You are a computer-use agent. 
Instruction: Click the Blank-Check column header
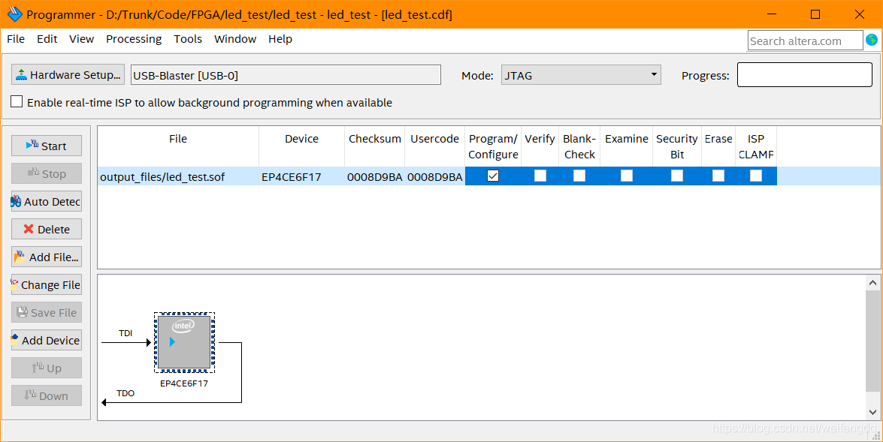pyautogui.click(x=579, y=146)
